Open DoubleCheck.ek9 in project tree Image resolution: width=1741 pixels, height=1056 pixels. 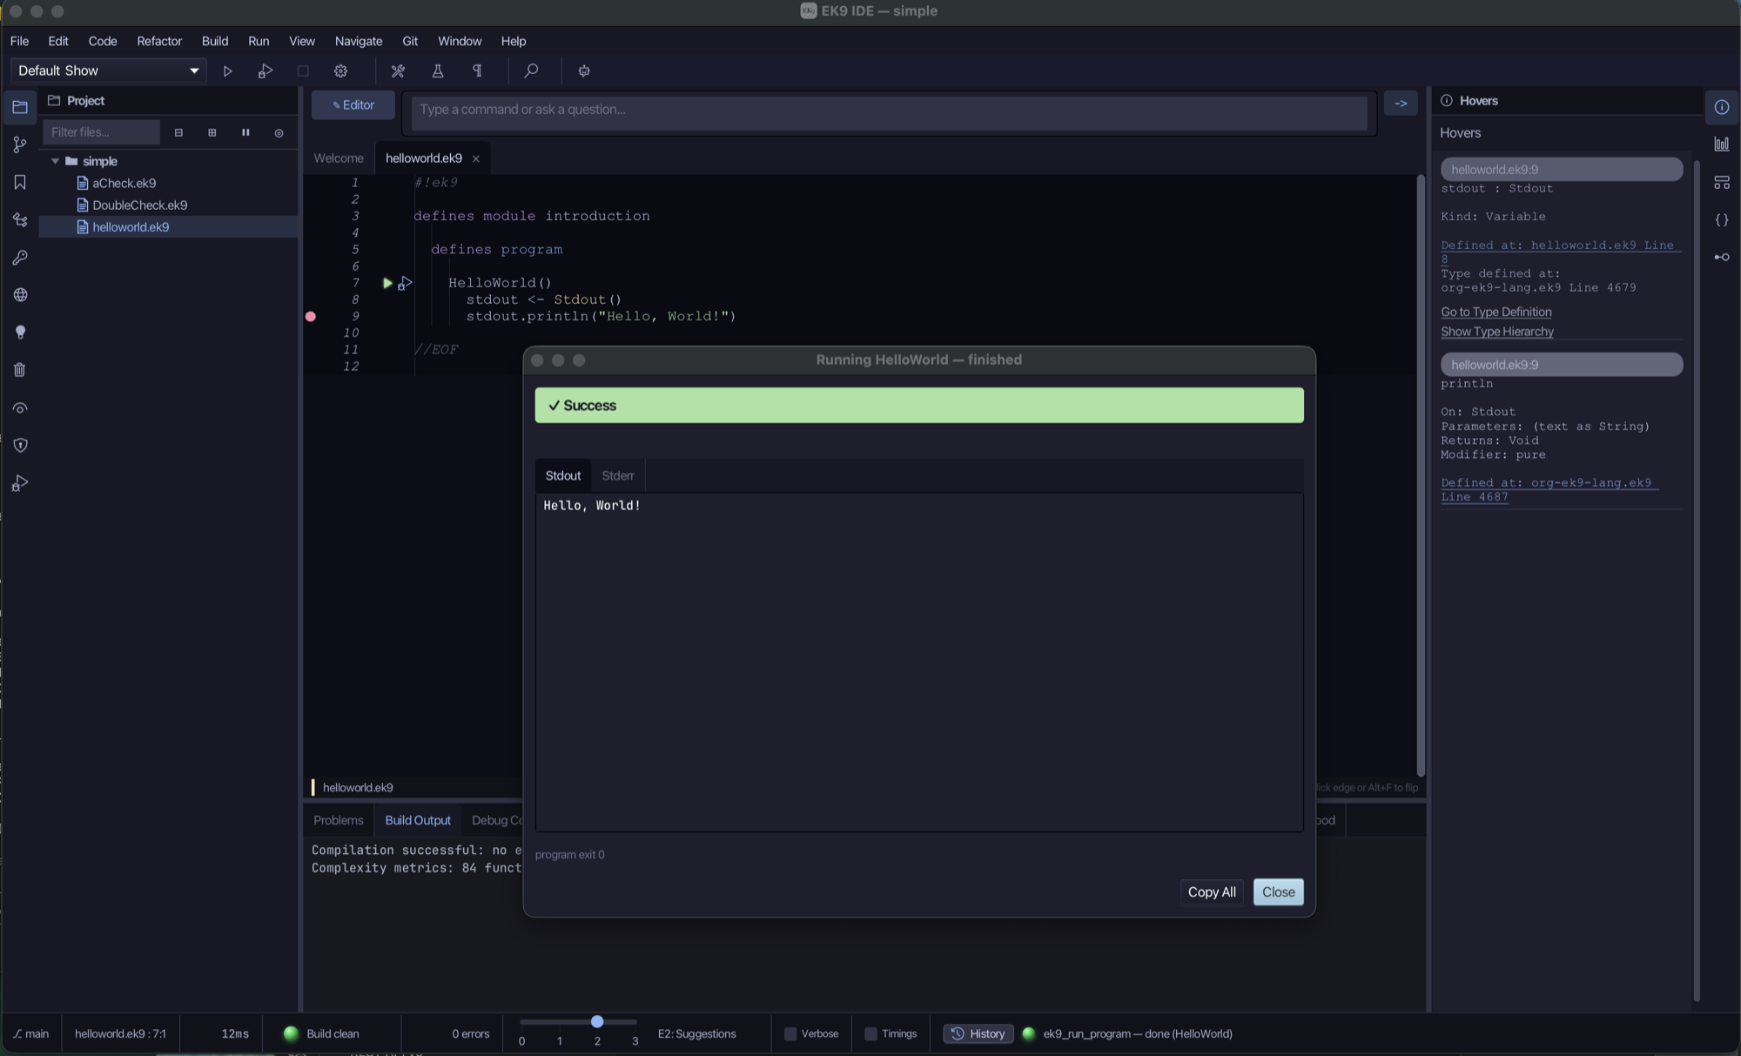point(139,205)
